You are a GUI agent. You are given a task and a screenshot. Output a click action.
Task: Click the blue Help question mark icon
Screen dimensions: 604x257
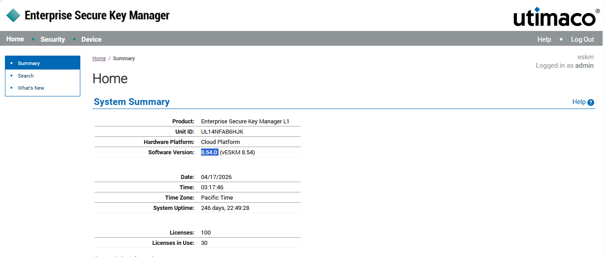tap(591, 102)
